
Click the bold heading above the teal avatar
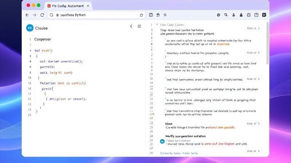tap(186, 136)
